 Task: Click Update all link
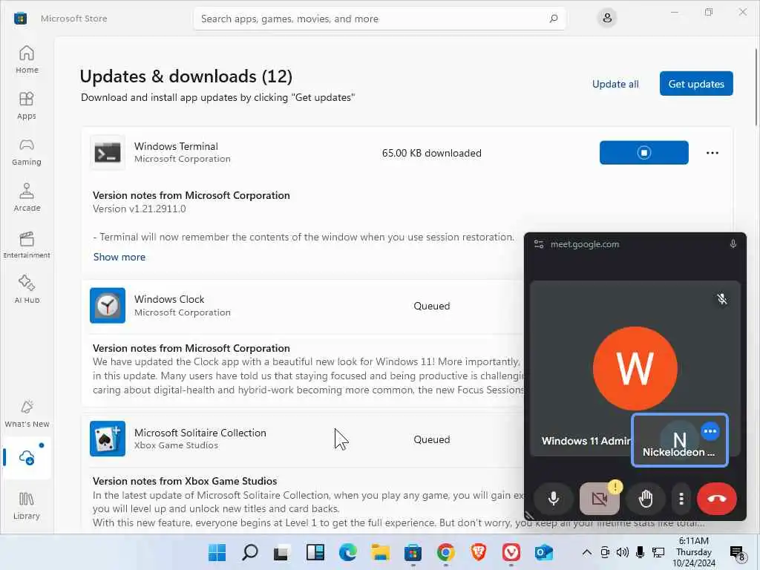point(615,84)
